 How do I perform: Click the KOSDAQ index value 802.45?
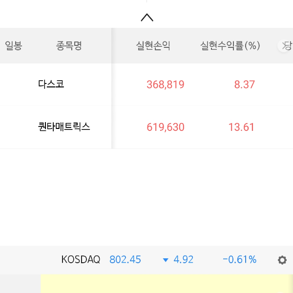[x=125, y=260]
